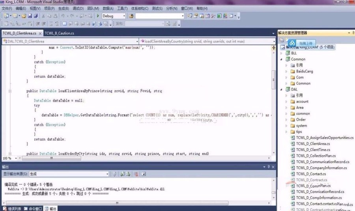Click Decrease Indent icon in editor toolbar
Screen dimensions: 355x211
(x=37, y=24)
